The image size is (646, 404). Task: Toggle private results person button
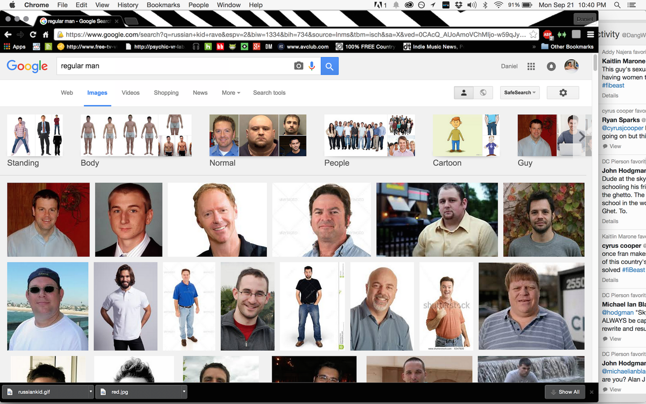pos(464,93)
